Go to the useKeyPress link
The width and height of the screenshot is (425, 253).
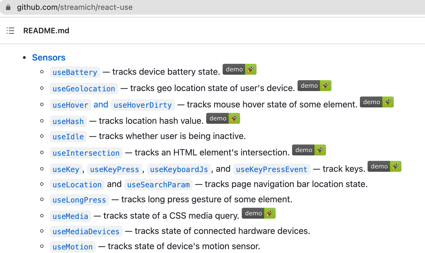(x=114, y=169)
